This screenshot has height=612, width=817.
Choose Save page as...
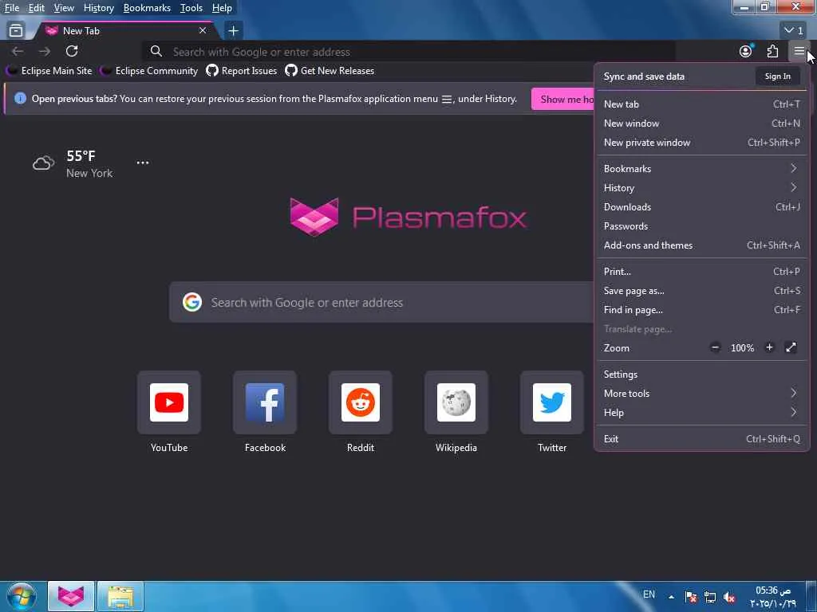(x=701, y=291)
